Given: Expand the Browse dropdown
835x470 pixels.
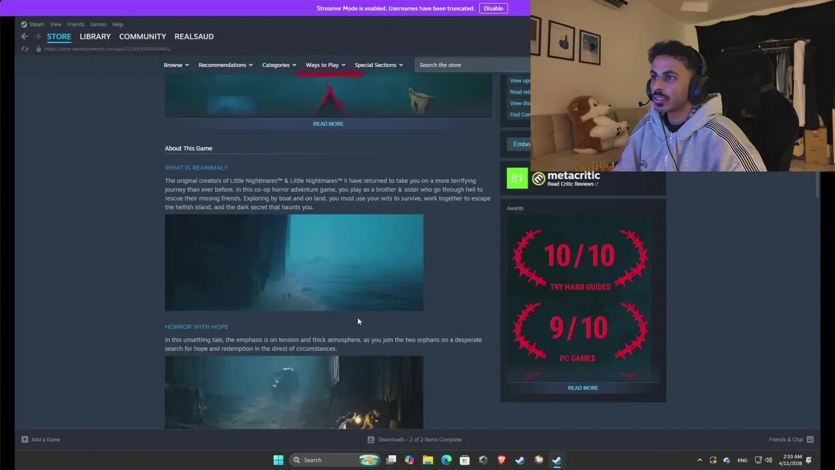Looking at the screenshot, I should 176,65.
